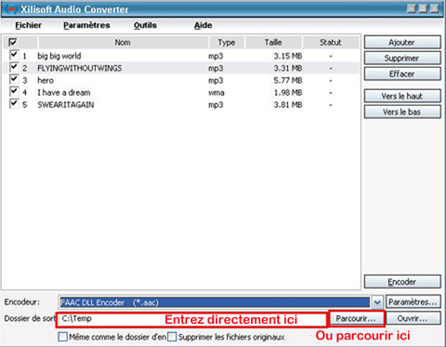Image resolution: width=446 pixels, height=347 pixels.
Task: Click the 3.31 MB size cell
Action: 288,68
